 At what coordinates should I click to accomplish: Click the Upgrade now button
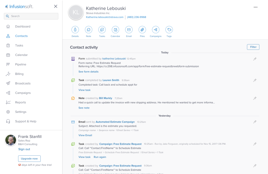pyautogui.click(x=29, y=159)
